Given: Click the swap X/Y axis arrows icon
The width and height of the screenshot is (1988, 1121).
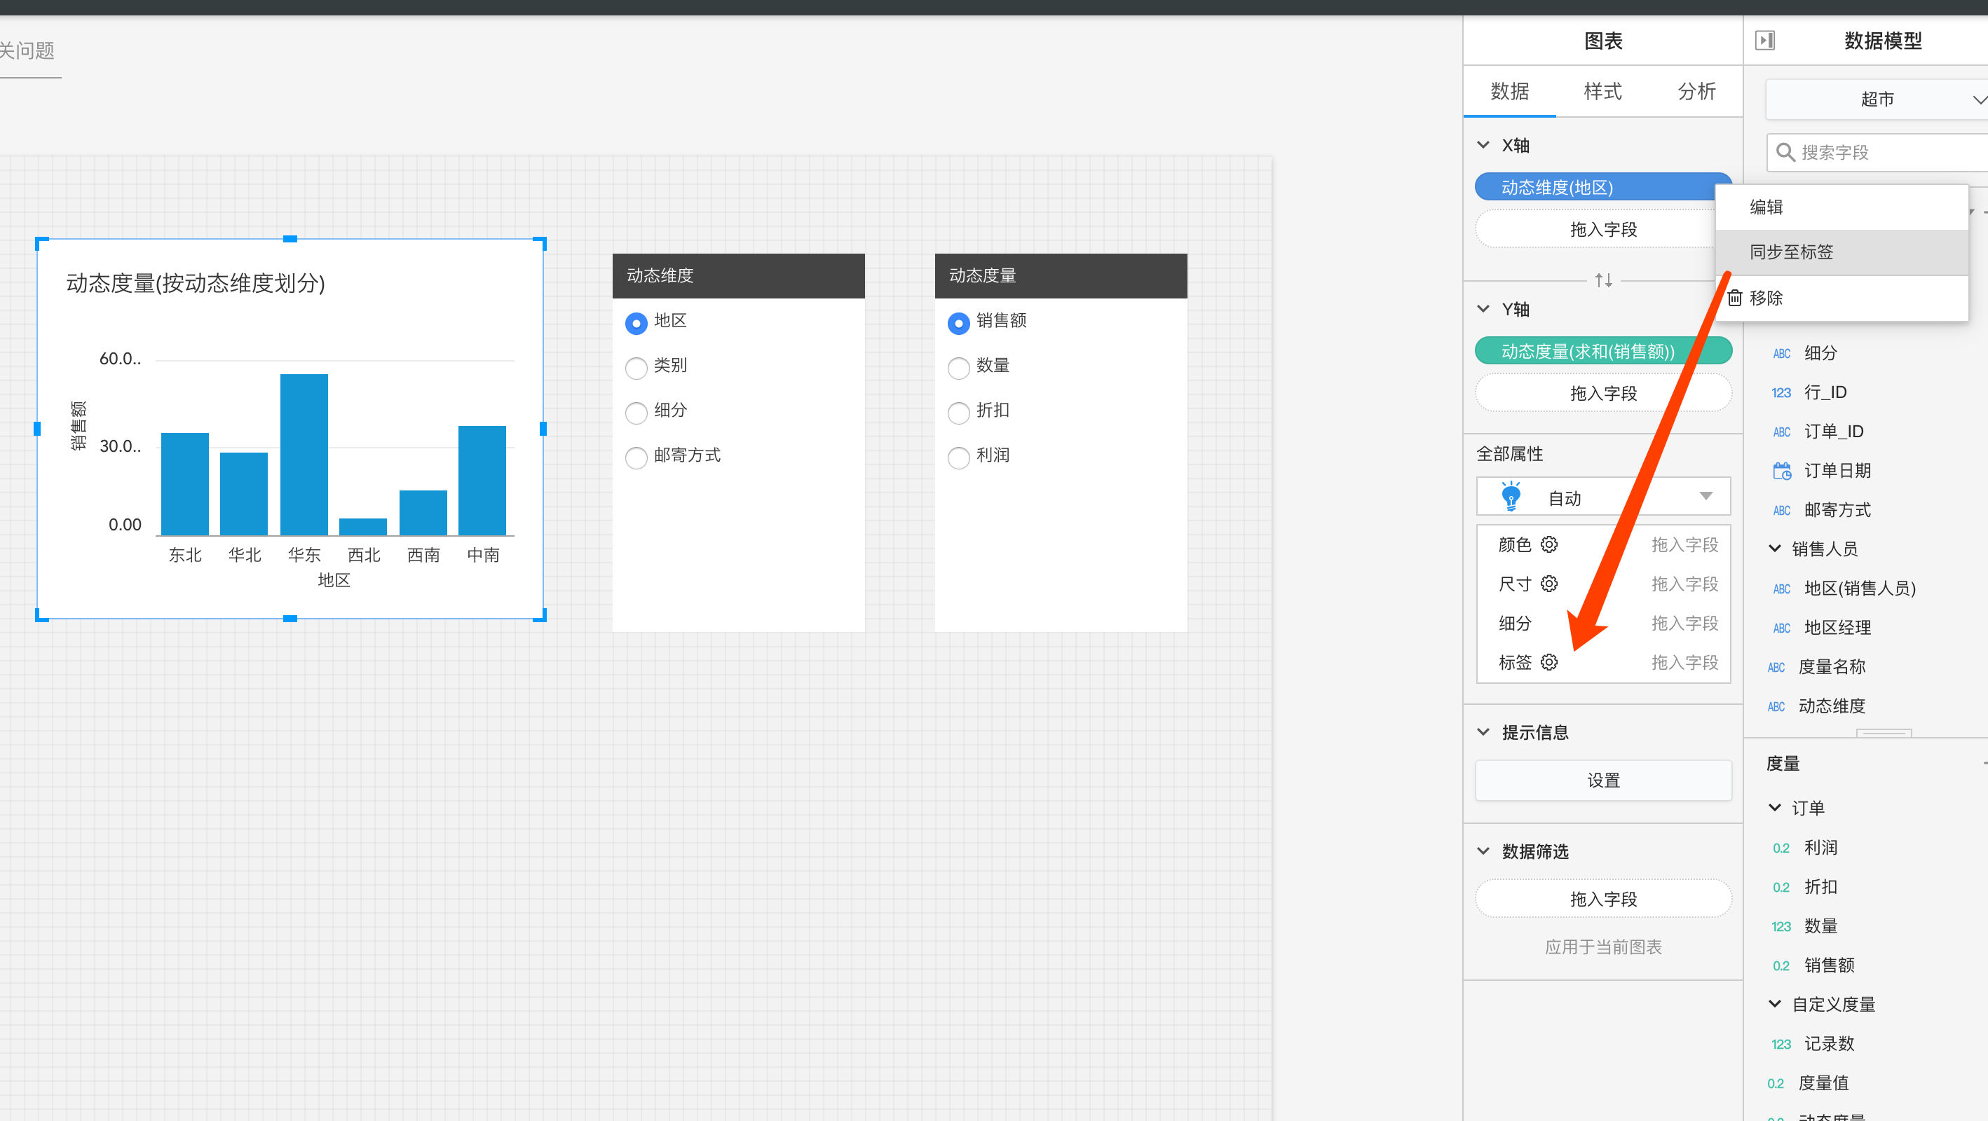Looking at the screenshot, I should pos(1604,280).
